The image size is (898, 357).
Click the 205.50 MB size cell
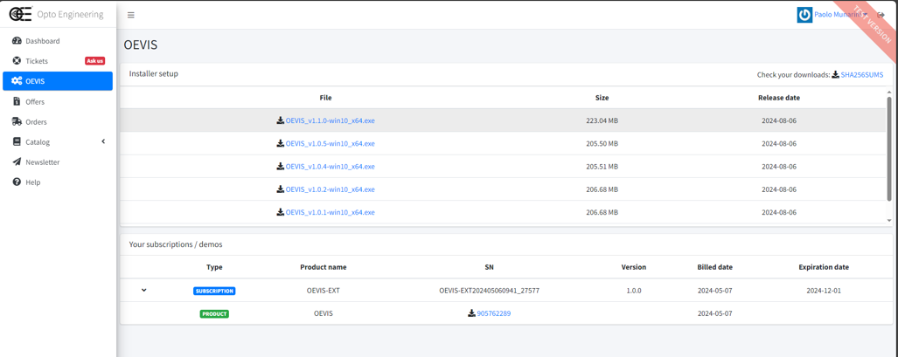(x=602, y=144)
